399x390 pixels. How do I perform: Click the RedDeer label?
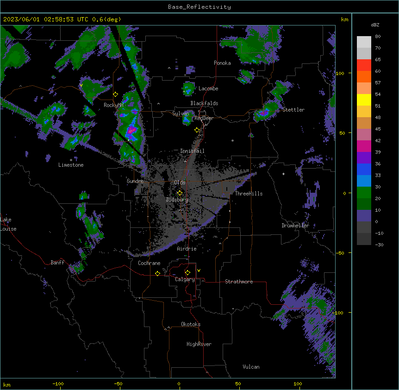[204, 119]
